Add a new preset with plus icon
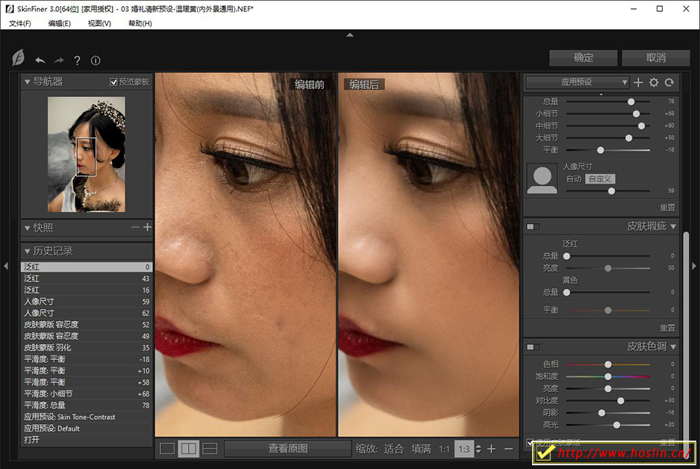 point(638,82)
